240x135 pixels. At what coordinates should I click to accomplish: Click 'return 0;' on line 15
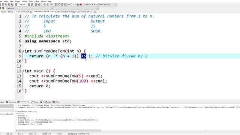40,86
